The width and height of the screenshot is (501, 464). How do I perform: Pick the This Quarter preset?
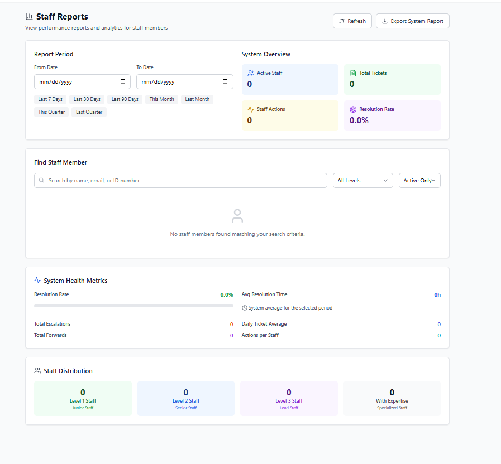click(51, 112)
